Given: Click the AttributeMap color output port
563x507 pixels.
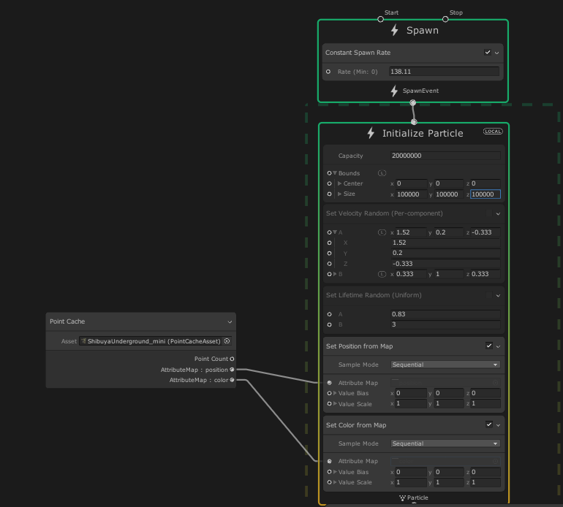Looking at the screenshot, I should 232,380.
